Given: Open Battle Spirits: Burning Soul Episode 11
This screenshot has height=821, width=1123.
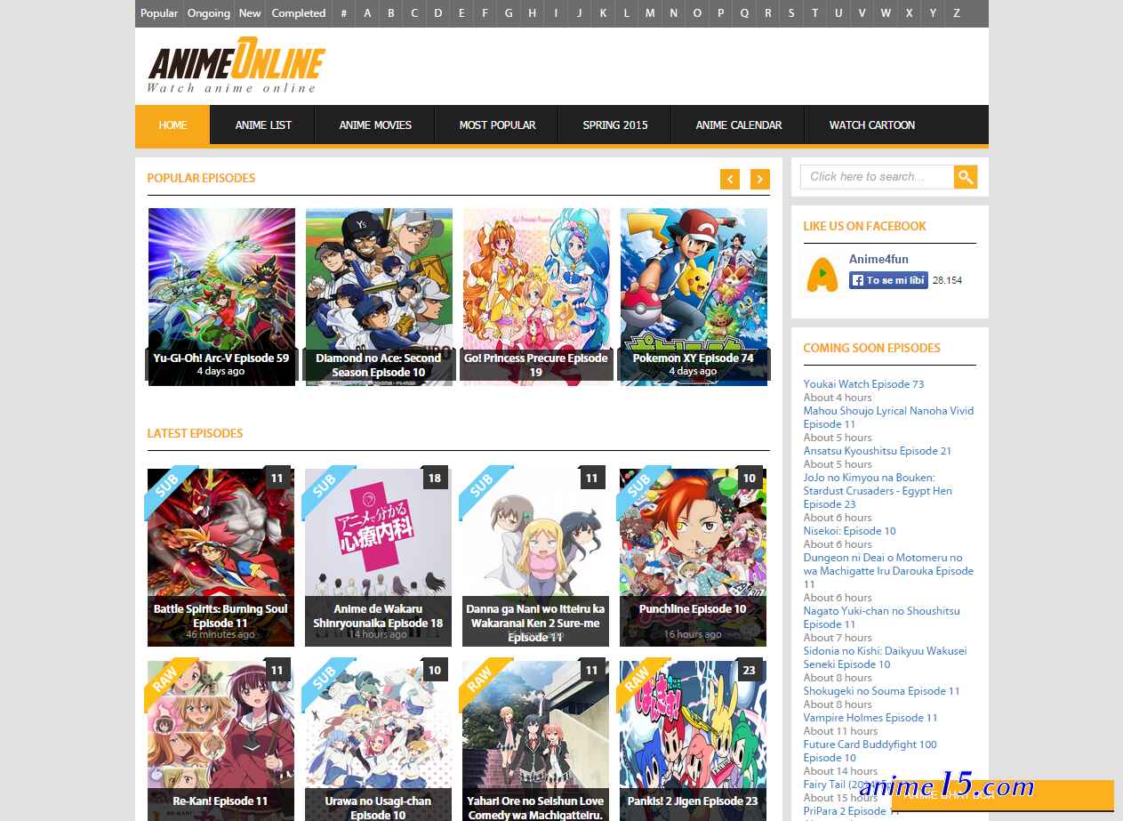Looking at the screenshot, I should tap(221, 558).
